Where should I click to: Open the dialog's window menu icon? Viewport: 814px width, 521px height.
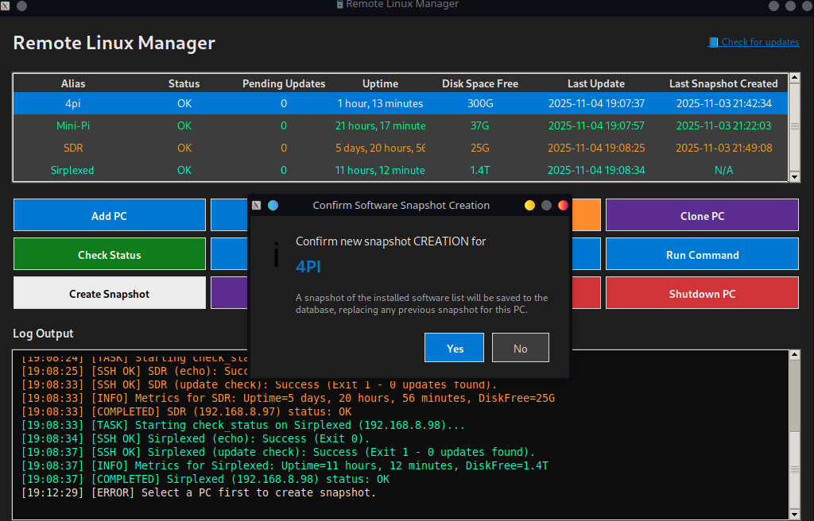click(257, 205)
